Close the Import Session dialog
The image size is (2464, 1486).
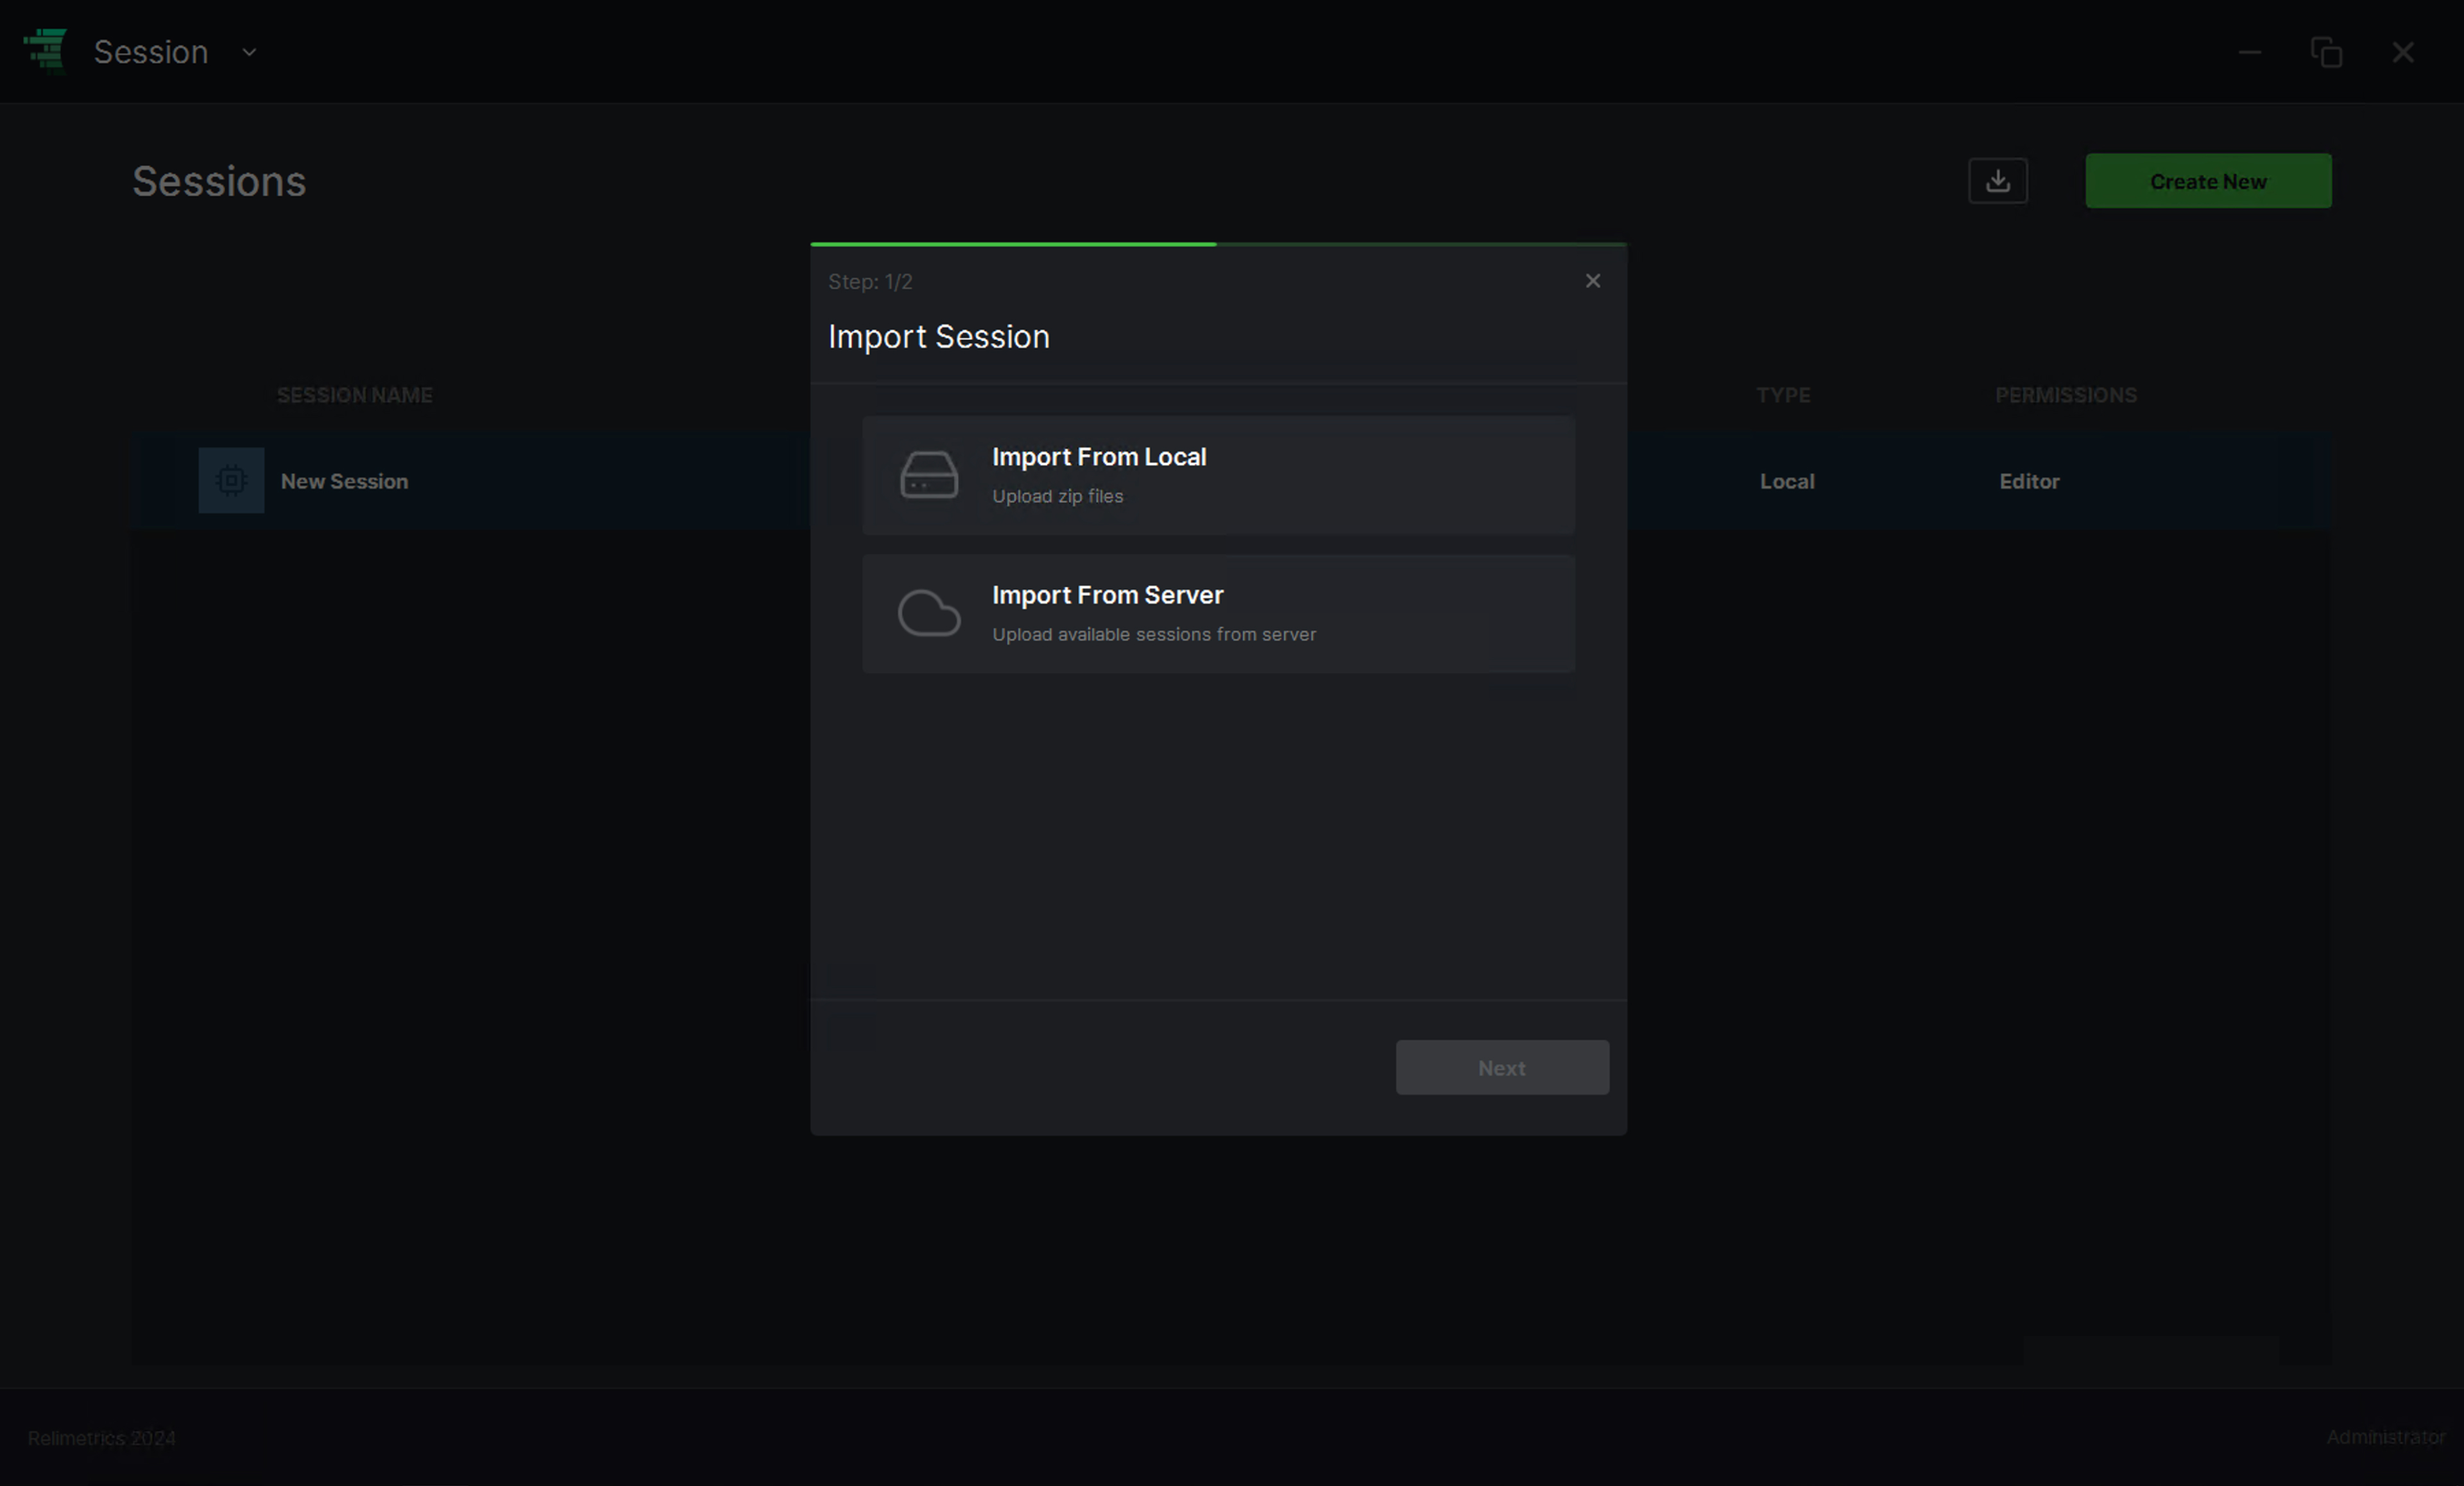(1593, 281)
